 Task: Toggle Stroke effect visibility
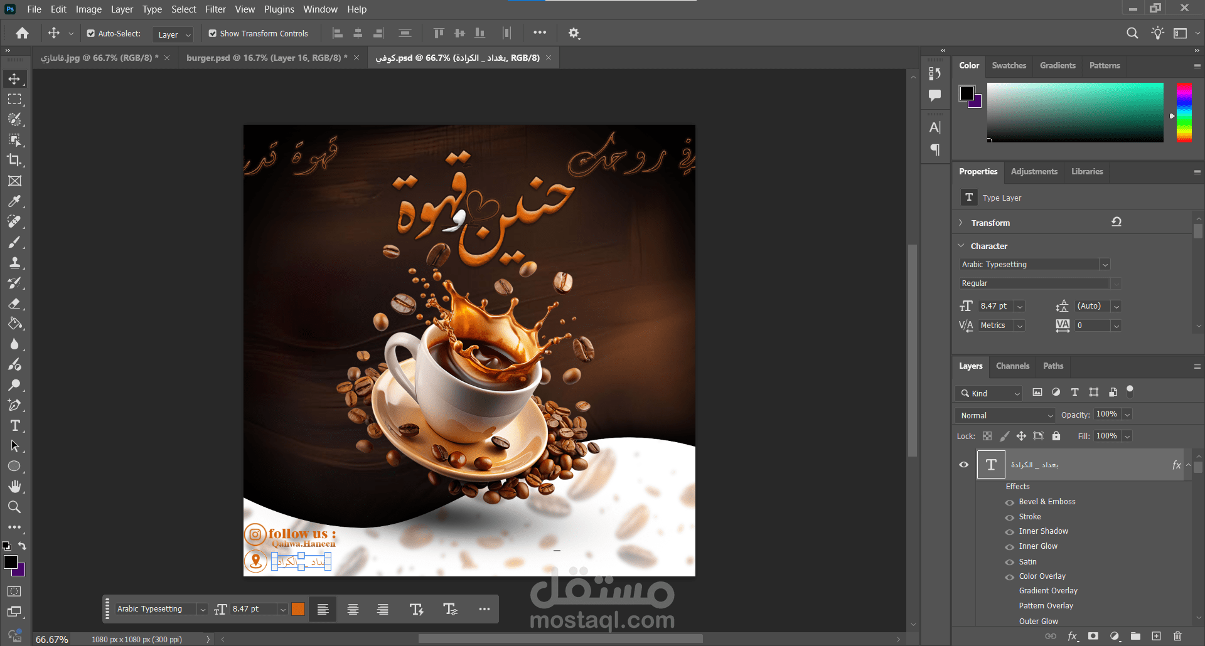1010,517
